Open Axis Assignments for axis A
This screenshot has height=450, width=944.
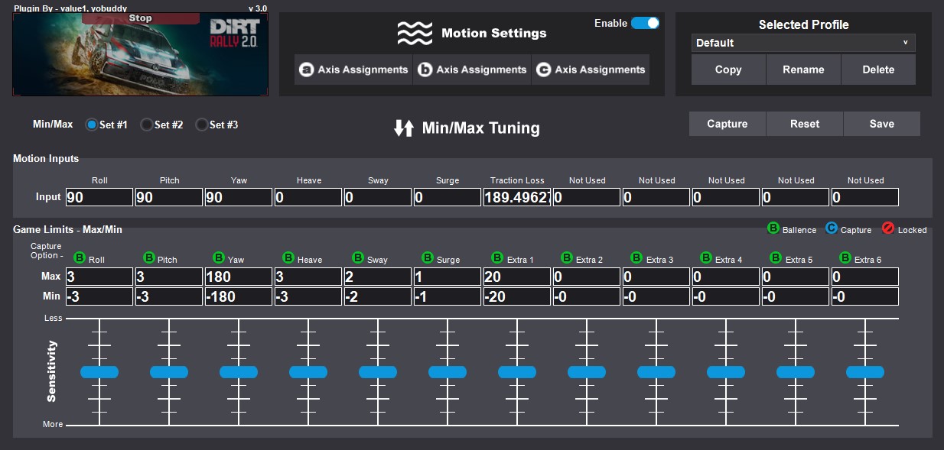[353, 70]
